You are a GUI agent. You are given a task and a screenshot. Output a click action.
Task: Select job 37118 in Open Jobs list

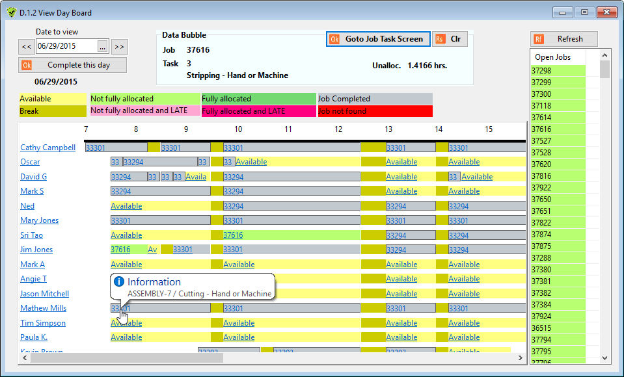pyautogui.click(x=558, y=106)
